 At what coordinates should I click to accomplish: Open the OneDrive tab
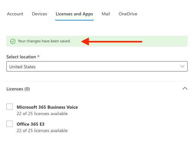point(128,14)
